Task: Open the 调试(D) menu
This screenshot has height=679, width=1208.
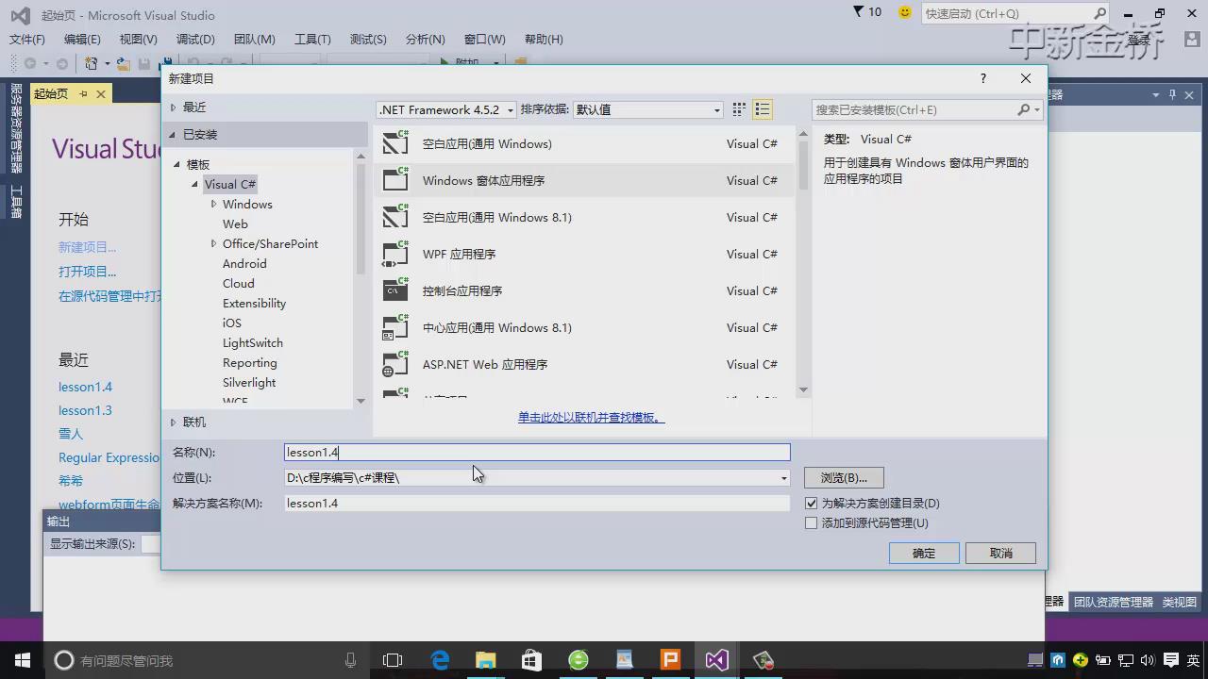Action: click(195, 39)
